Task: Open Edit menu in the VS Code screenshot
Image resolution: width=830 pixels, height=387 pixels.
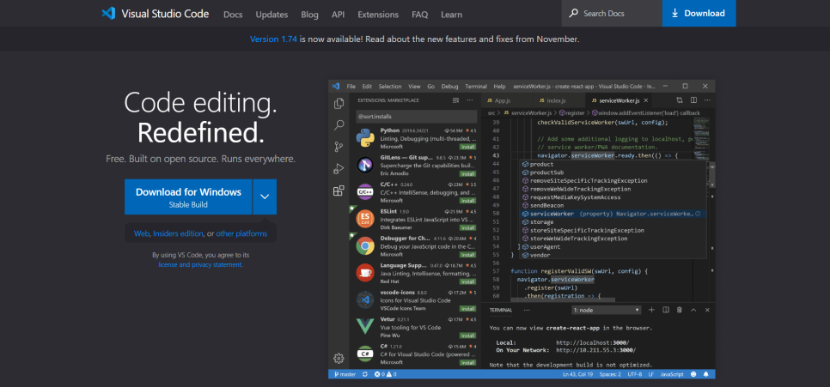Action: coord(368,86)
